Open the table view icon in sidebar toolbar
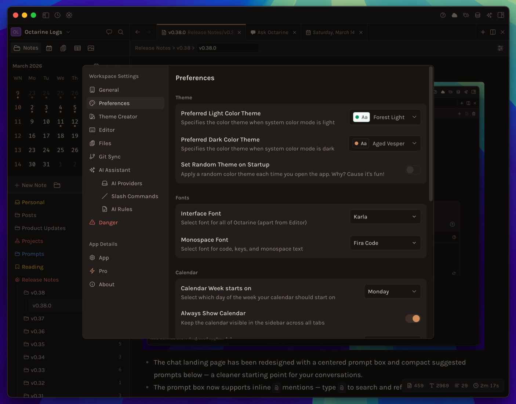 (77, 48)
